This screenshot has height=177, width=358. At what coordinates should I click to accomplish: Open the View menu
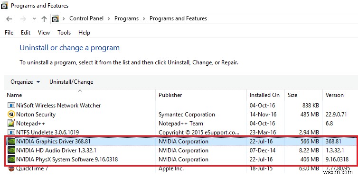coord(44,33)
